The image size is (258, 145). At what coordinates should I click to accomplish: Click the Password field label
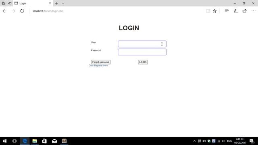[x=96, y=50]
